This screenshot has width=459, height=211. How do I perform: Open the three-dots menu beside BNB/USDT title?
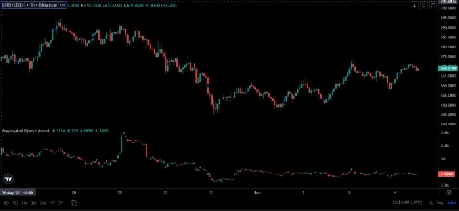click(x=62, y=5)
